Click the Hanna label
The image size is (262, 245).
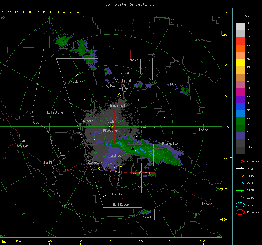click(x=203, y=130)
